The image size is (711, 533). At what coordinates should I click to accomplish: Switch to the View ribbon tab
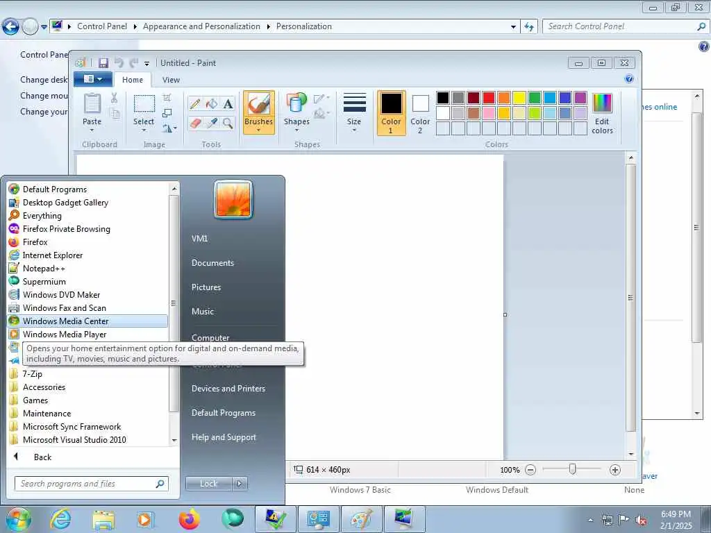171,80
